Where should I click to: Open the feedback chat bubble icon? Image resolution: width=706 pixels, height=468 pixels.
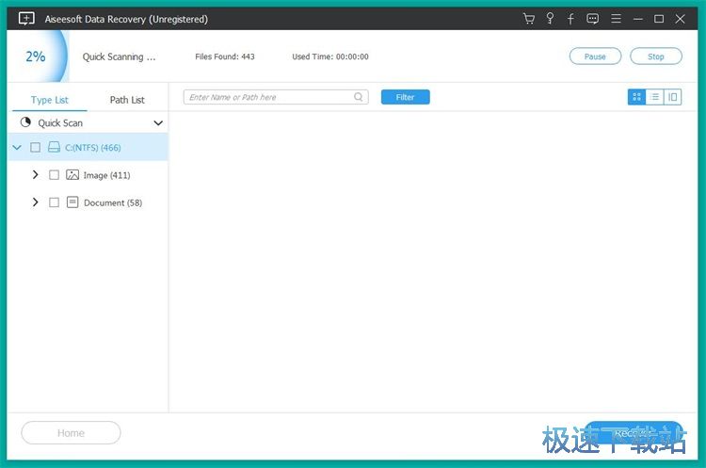592,19
